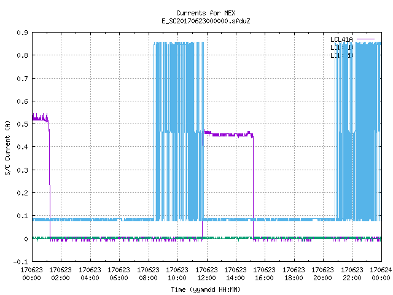Select the x-axis time label '10:00'

click(x=177, y=278)
